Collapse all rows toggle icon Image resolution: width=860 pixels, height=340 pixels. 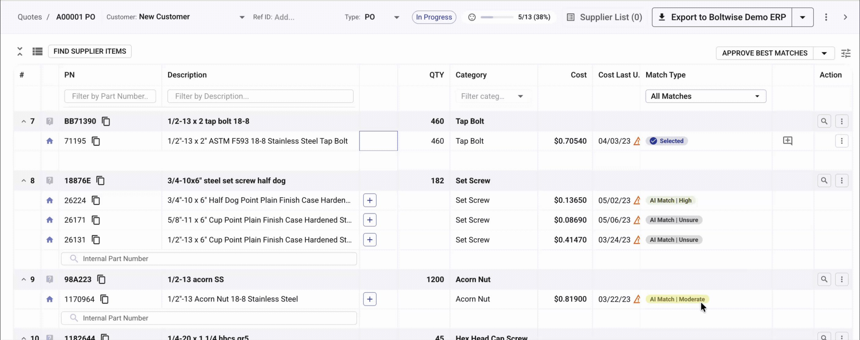click(20, 52)
